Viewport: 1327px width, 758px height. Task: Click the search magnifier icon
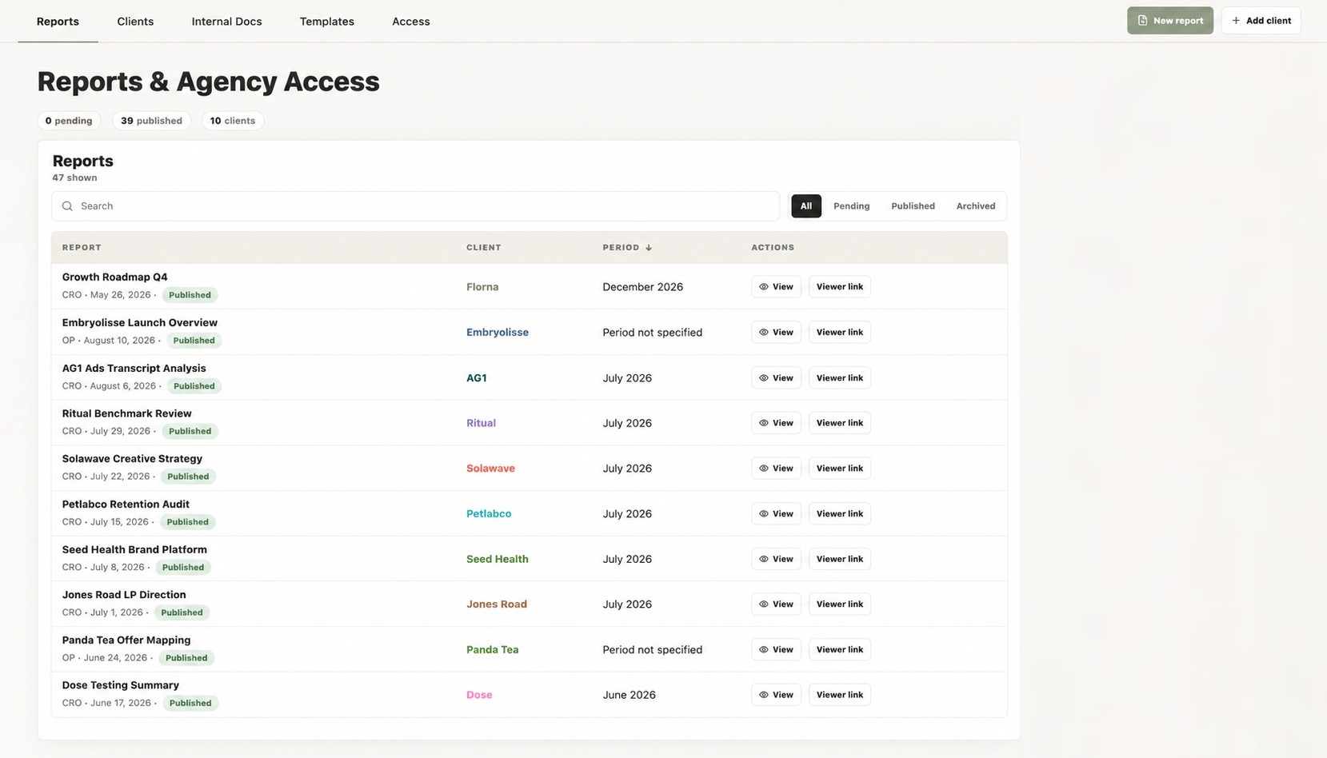[x=67, y=206]
